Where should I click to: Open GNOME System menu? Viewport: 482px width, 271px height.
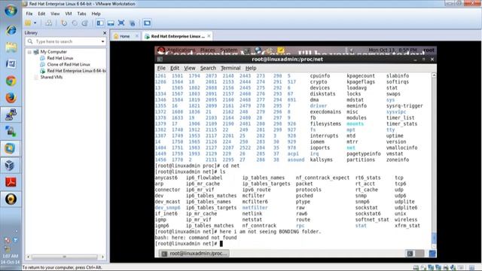[228, 50]
